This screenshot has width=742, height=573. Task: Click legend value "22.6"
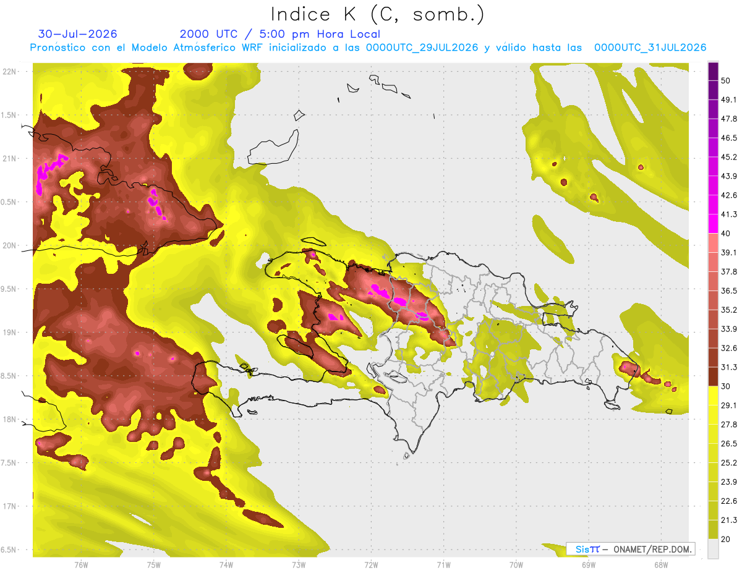(729, 501)
